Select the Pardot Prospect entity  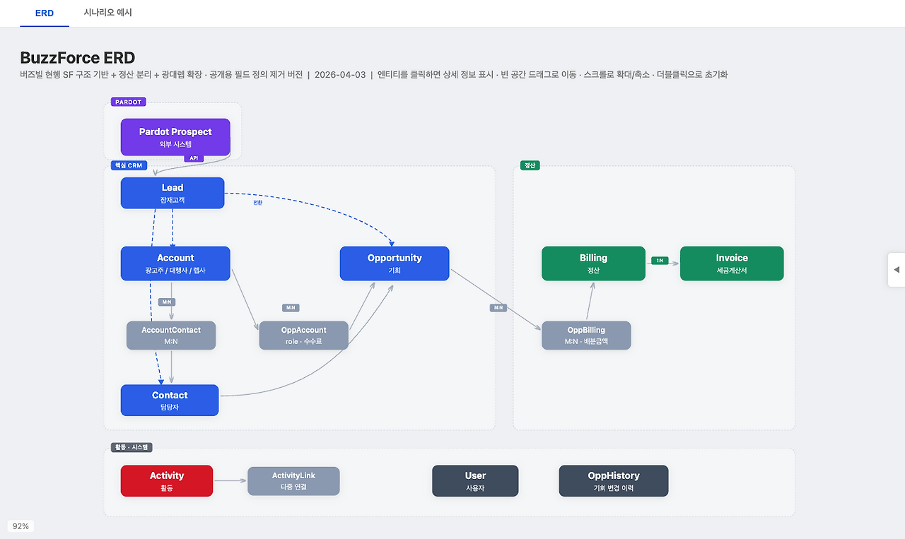coord(175,137)
